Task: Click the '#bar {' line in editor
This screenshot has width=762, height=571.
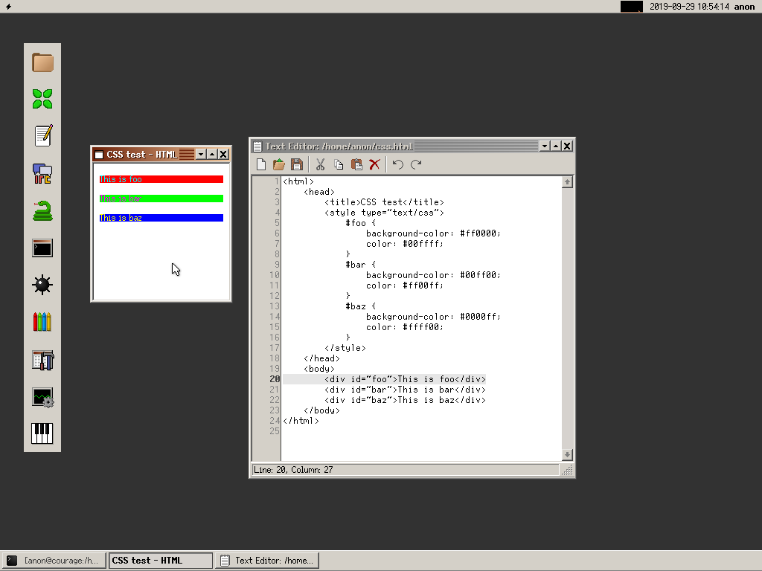Action: click(x=361, y=265)
